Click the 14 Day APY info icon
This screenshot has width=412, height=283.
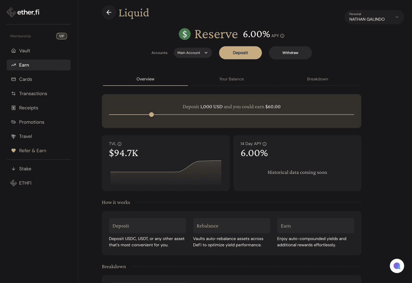264,144
